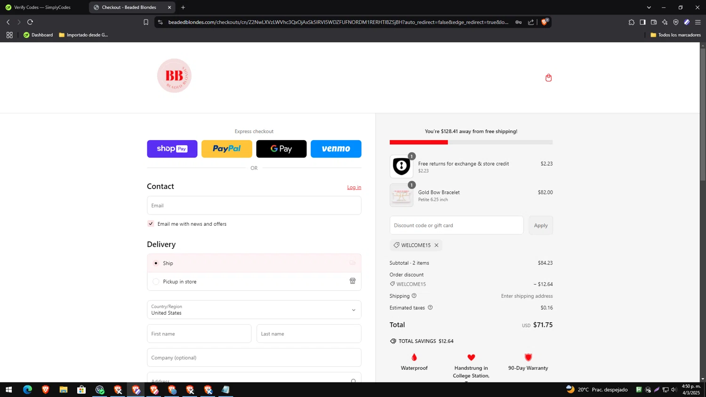Open the Brave Wallet icon

[x=654, y=22]
